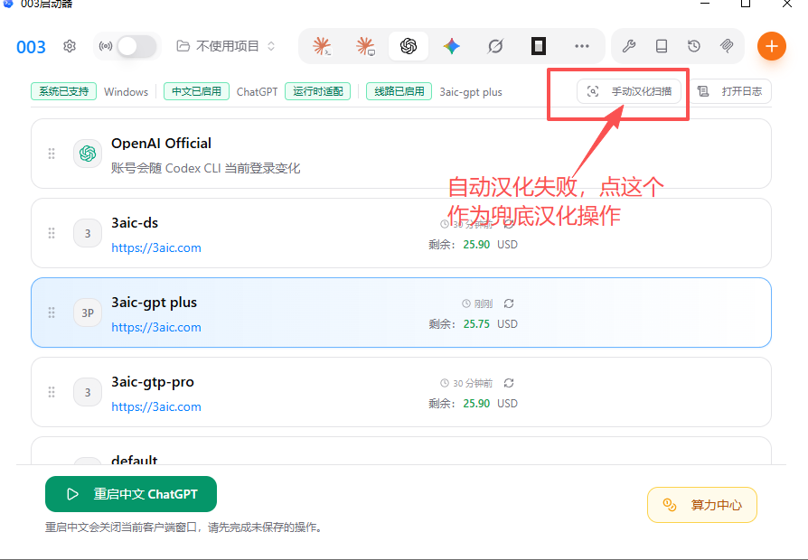The image size is (808, 560).
Task: Click the 3P avatar of 3aic-gpt plus
Action: click(88, 313)
